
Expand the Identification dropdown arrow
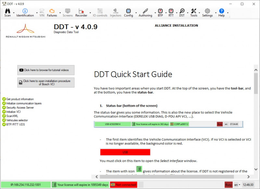[37, 13]
